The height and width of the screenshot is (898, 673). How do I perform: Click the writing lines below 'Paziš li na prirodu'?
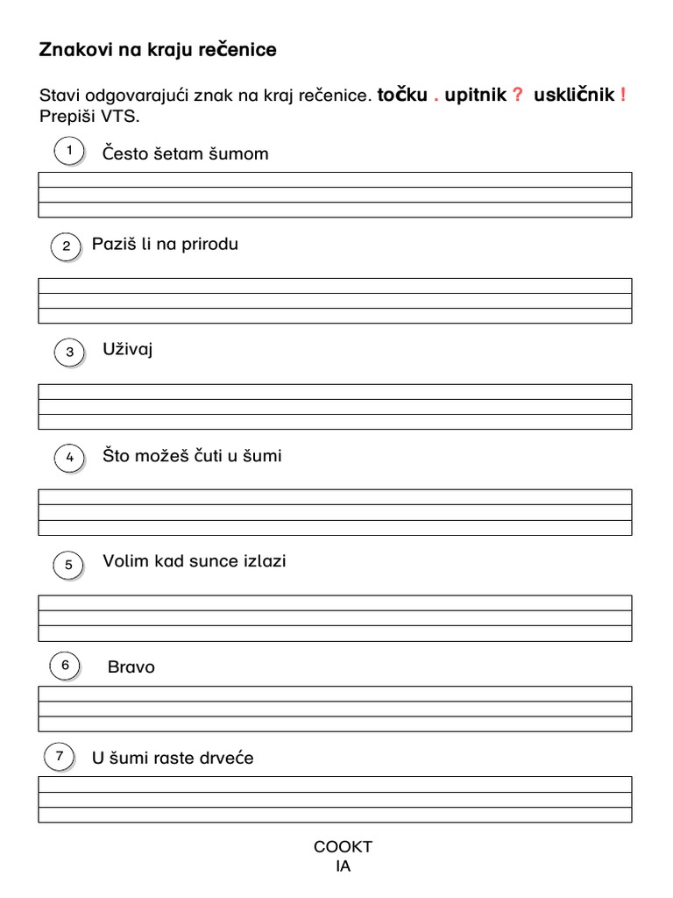[x=335, y=301]
